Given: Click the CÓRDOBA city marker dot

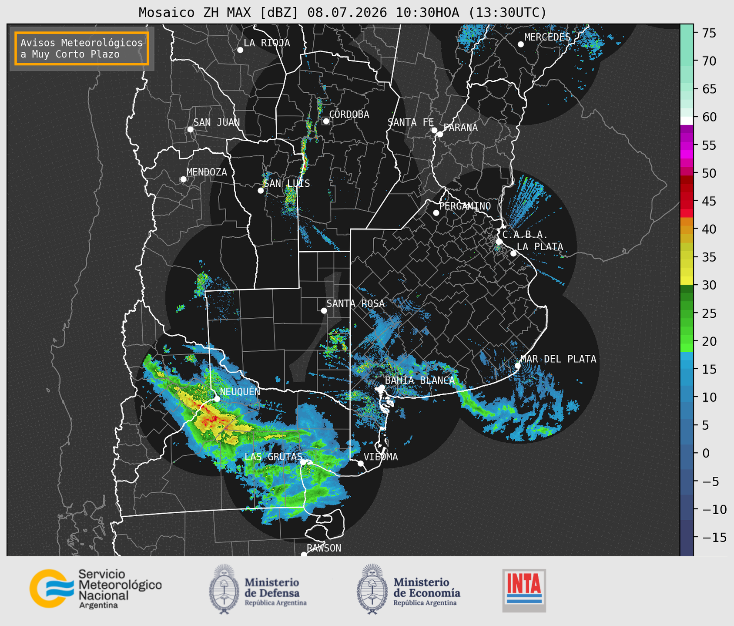Looking at the screenshot, I should 326,121.
